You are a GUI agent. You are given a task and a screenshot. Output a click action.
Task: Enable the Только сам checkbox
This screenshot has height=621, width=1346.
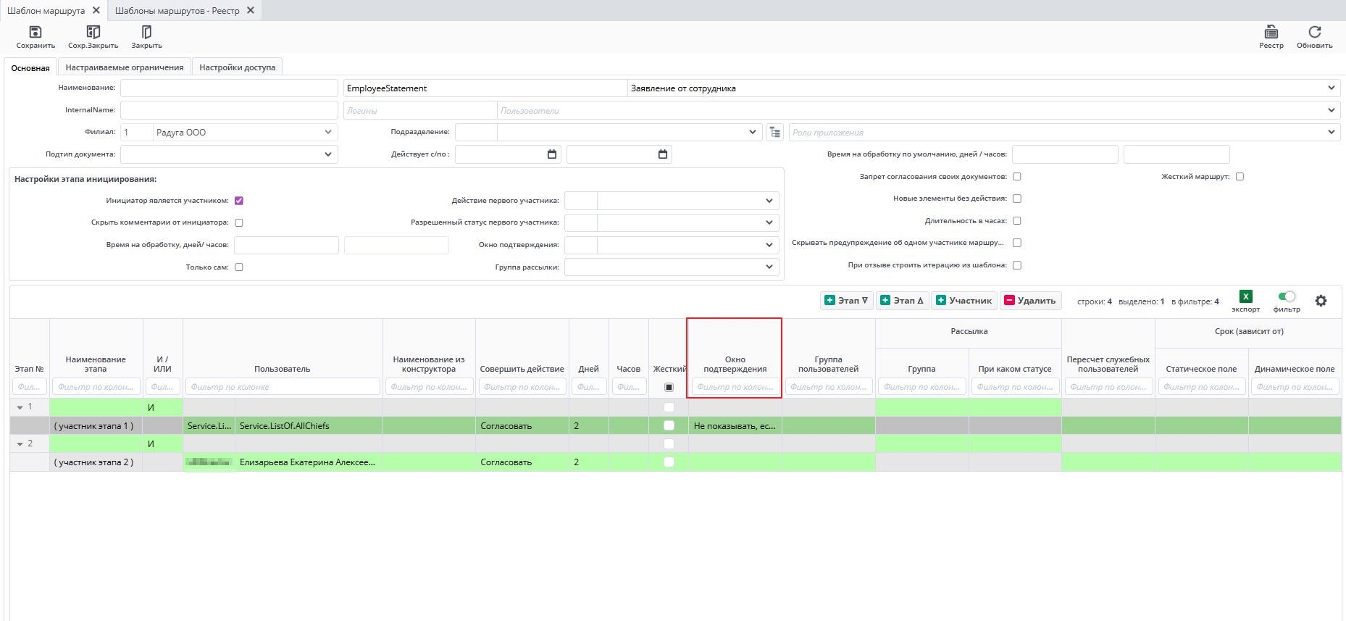(x=239, y=267)
